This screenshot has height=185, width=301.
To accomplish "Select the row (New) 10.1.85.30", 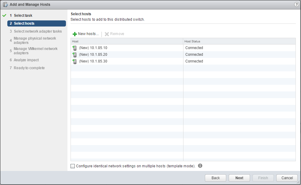I will click(x=183, y=61).
